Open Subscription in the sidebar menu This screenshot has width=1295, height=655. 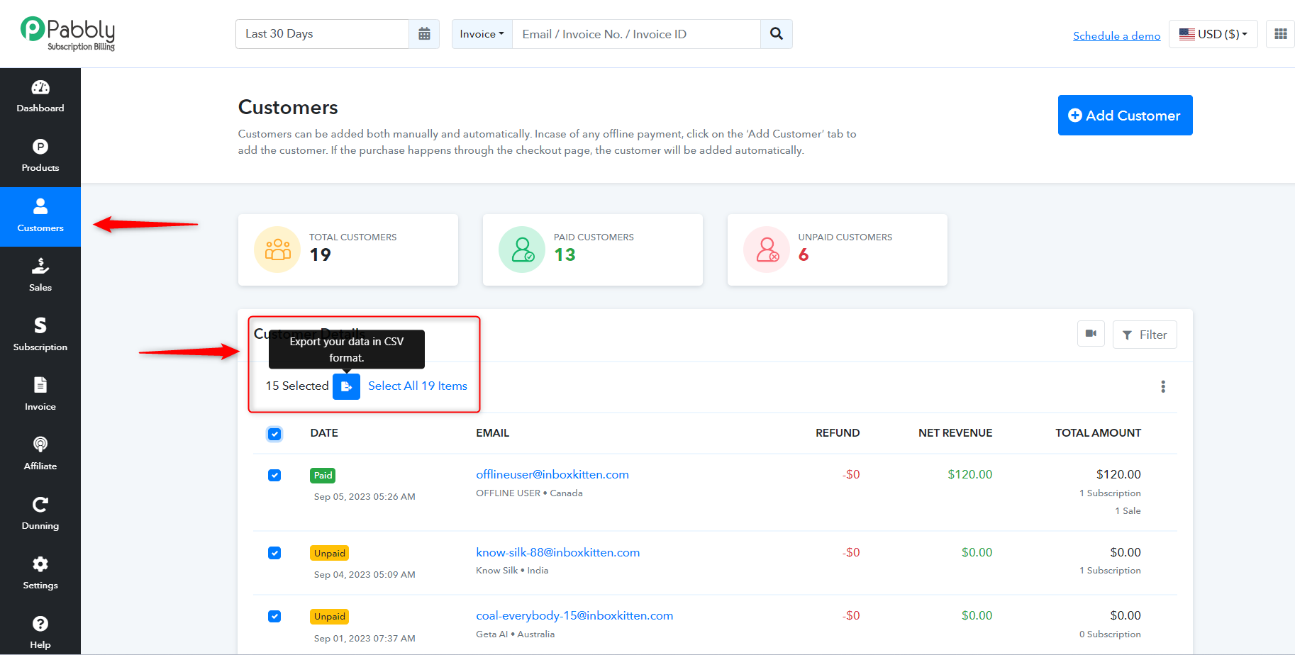[40, 336]
